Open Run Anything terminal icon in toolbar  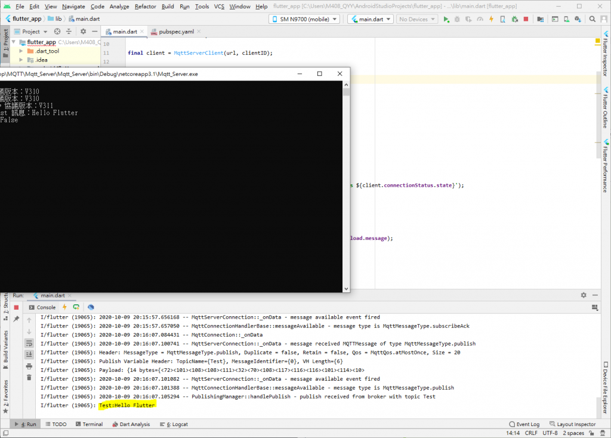coord(555,19)
